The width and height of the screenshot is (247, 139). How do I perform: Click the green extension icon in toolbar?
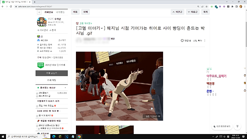point(212,6)
